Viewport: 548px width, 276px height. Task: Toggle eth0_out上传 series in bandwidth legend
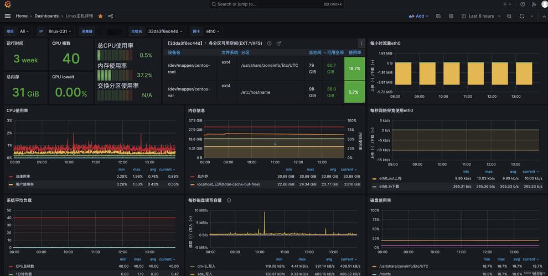(x=390, y=178)
